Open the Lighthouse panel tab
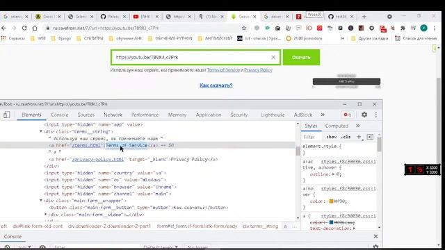Screen dimensions: 445x250 coord(273,115)
